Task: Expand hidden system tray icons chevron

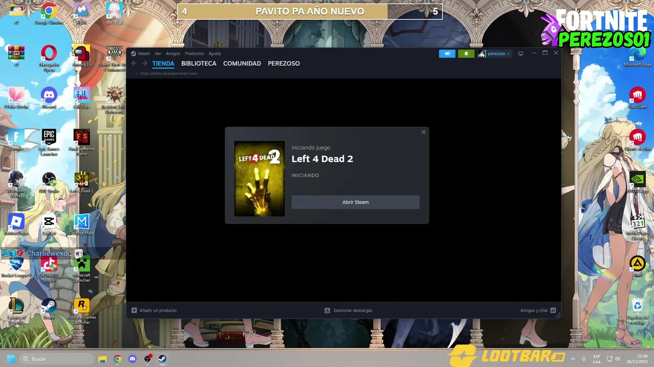Action: (x=572, y=359)
